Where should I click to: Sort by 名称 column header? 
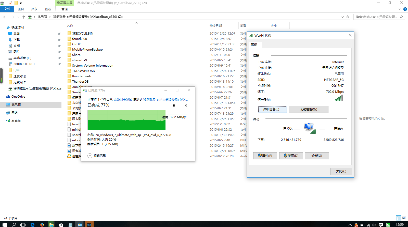click(x=70, y=26)
